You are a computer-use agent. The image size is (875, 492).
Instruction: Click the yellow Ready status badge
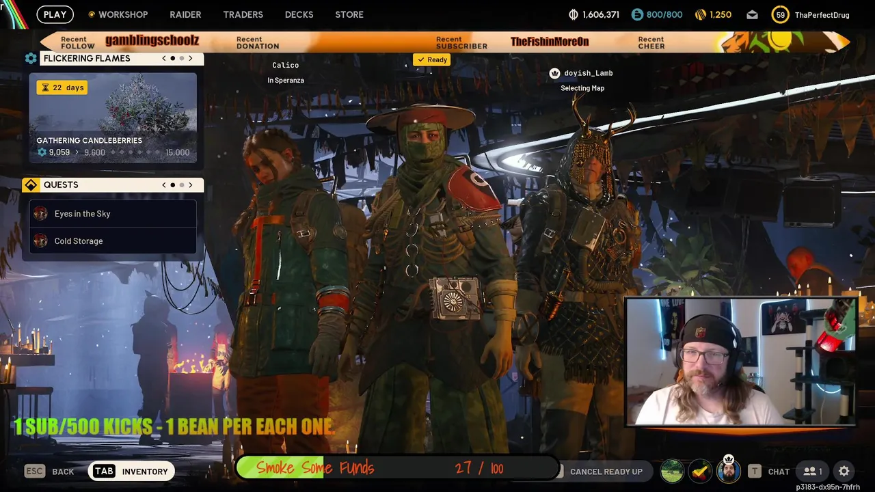(431, 59)
